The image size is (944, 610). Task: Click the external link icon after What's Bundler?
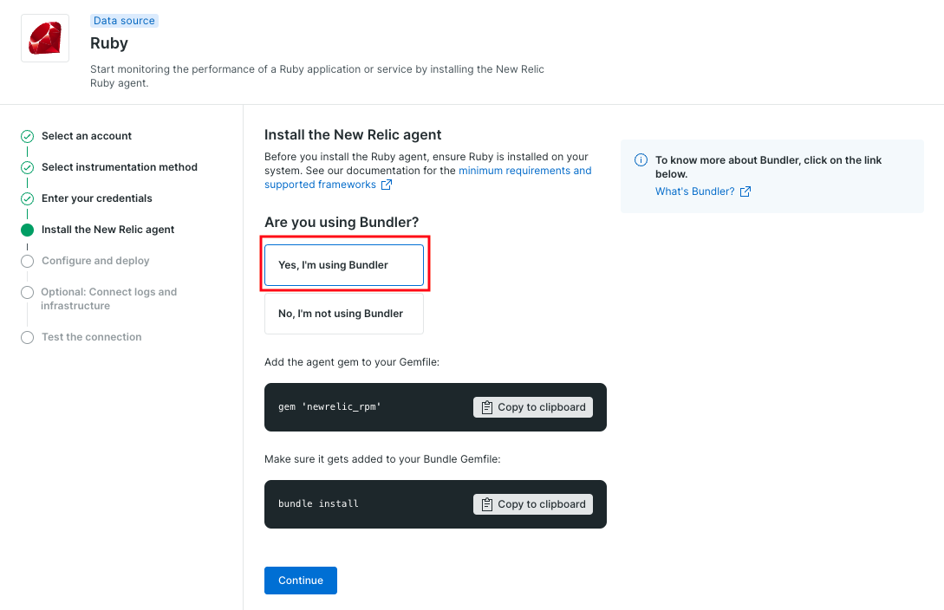tap(745, 191)
